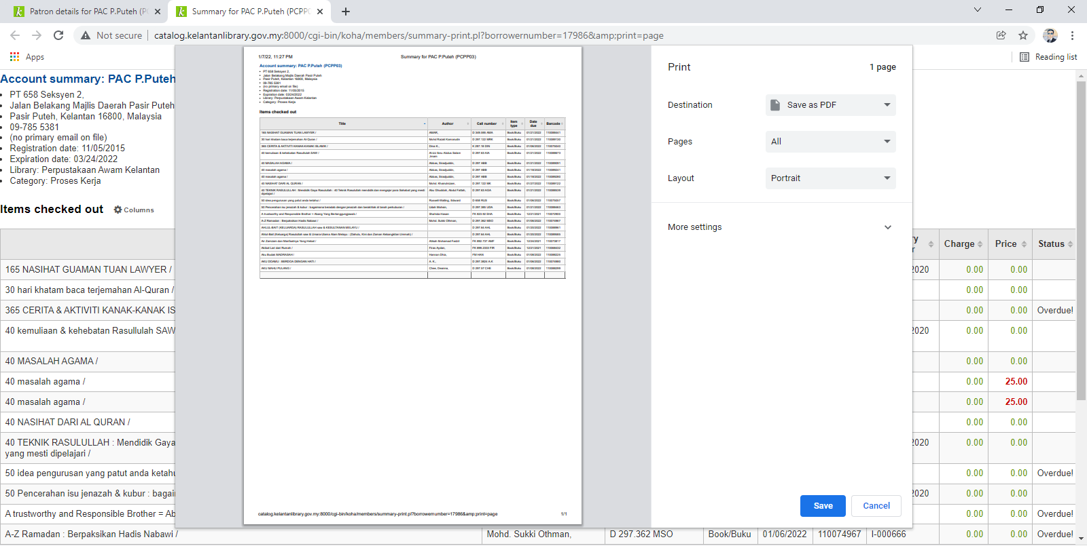This screenshot has width=1087, height=546.
Task: Close the Summary for PAC P.Puteh tab
Action: [320, 12]
